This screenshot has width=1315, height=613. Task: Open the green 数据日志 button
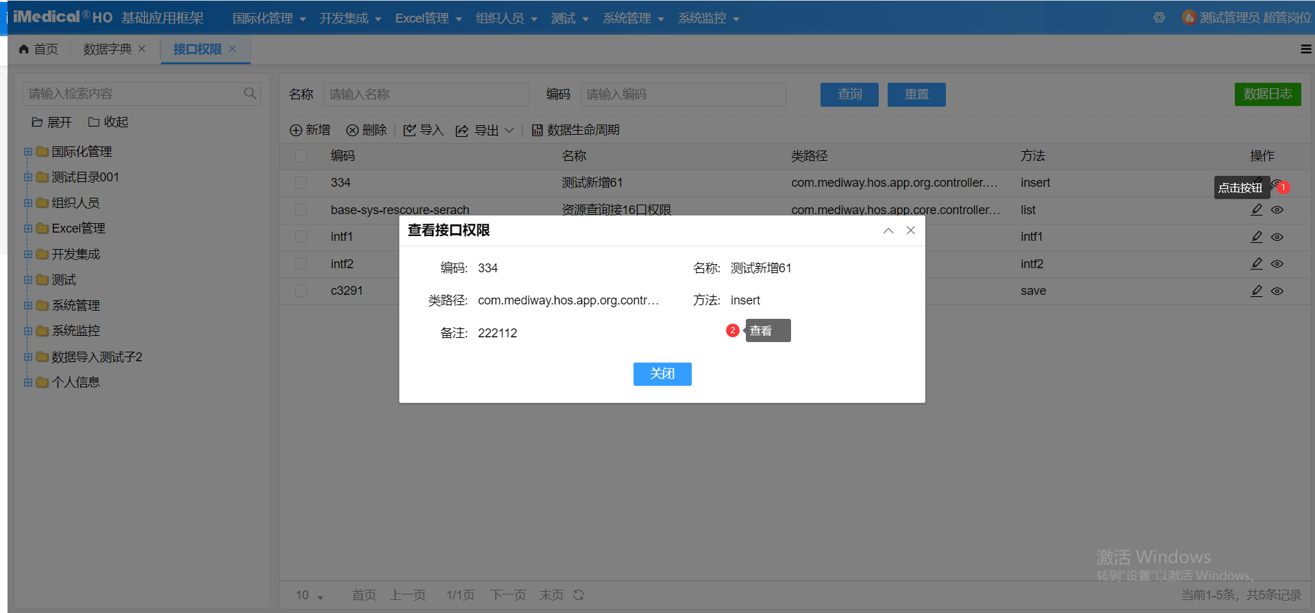point(1268,94)
